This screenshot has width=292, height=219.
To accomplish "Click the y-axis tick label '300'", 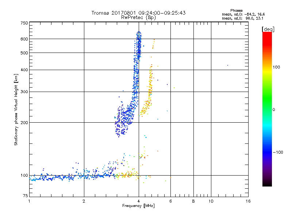I will [24, 92].
